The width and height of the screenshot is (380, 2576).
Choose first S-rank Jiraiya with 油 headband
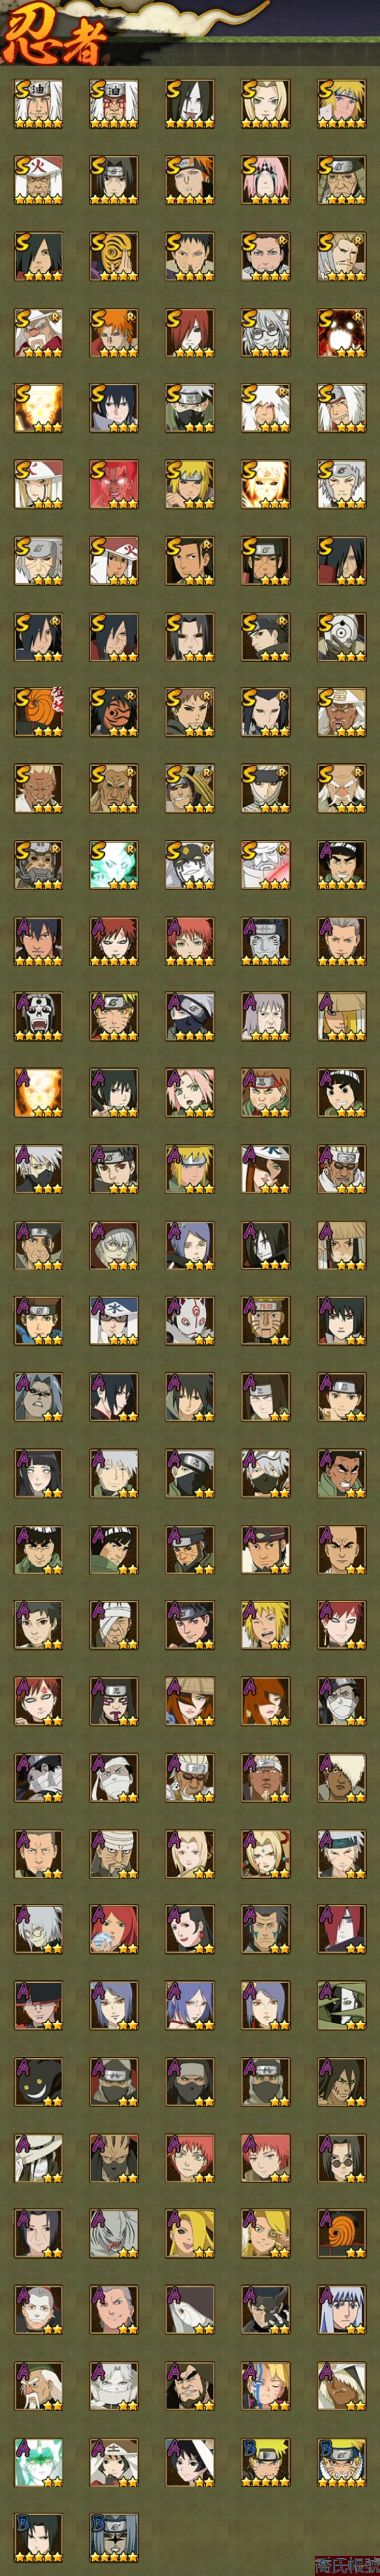pos(38,104)
